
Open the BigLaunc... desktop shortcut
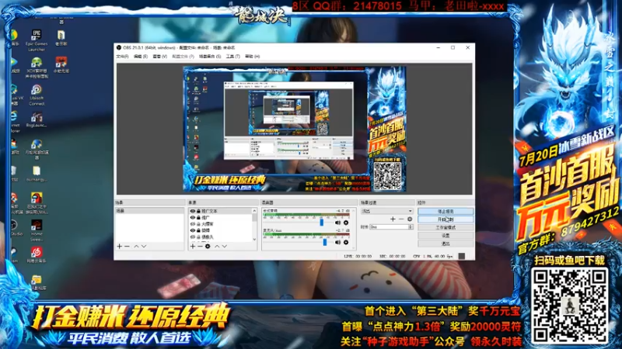click(37, 119)
